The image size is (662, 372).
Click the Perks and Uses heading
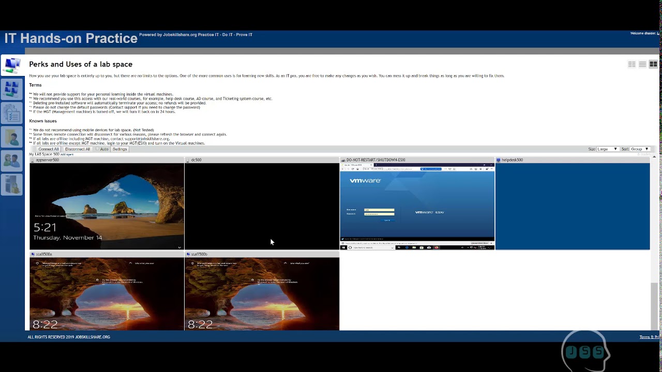pos(81,64)
